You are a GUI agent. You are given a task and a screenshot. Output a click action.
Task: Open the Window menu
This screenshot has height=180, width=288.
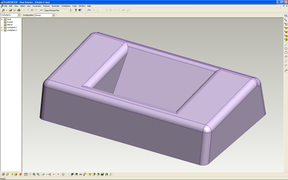click(82, 6)
